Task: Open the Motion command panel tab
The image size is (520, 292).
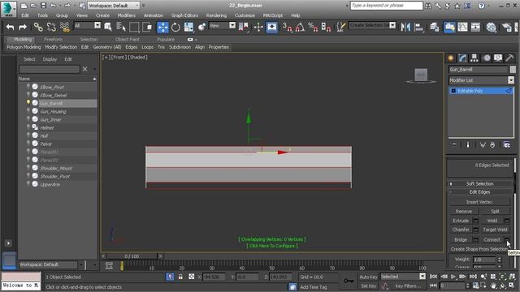Action: tap(486, 58)
